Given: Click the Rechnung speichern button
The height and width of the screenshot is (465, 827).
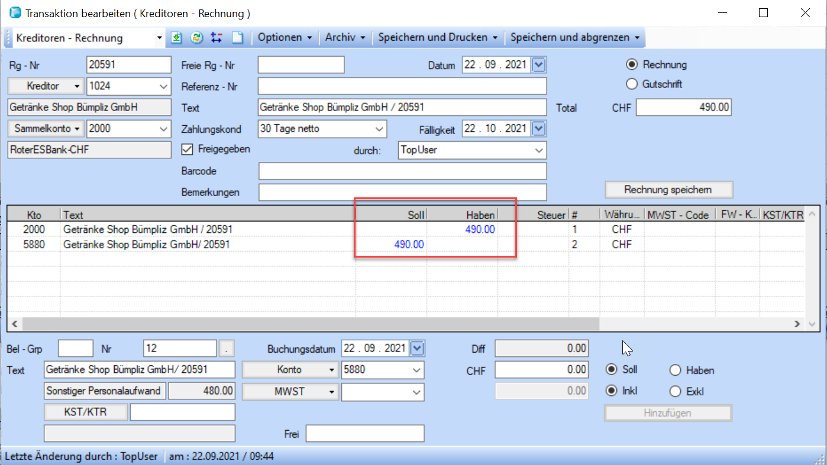Looking at the screenshot, I should (668, 190).
